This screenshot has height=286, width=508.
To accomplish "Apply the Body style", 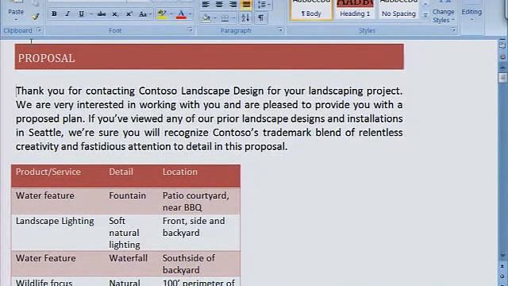I will click(311, 10).
